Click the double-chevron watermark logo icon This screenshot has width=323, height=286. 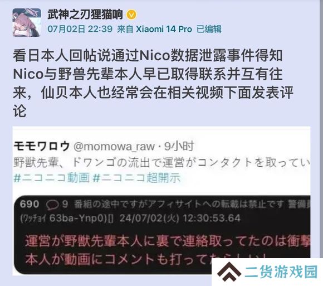(229, 272)
